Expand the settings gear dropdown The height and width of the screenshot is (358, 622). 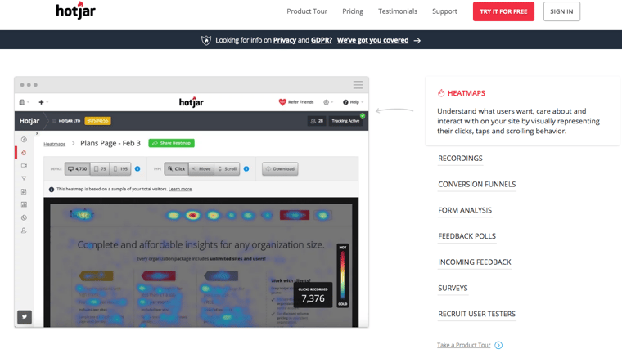click(x=327, y=102)
